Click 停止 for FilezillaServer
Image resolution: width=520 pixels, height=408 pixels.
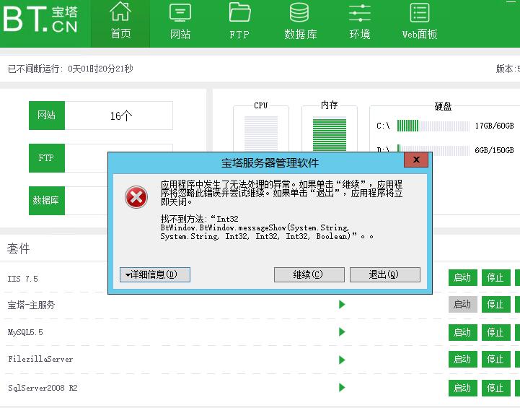pyautogui.click(x=495, y=359)
